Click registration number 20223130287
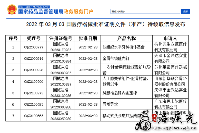Screen dimensions: 199x133 coord(61,84)
